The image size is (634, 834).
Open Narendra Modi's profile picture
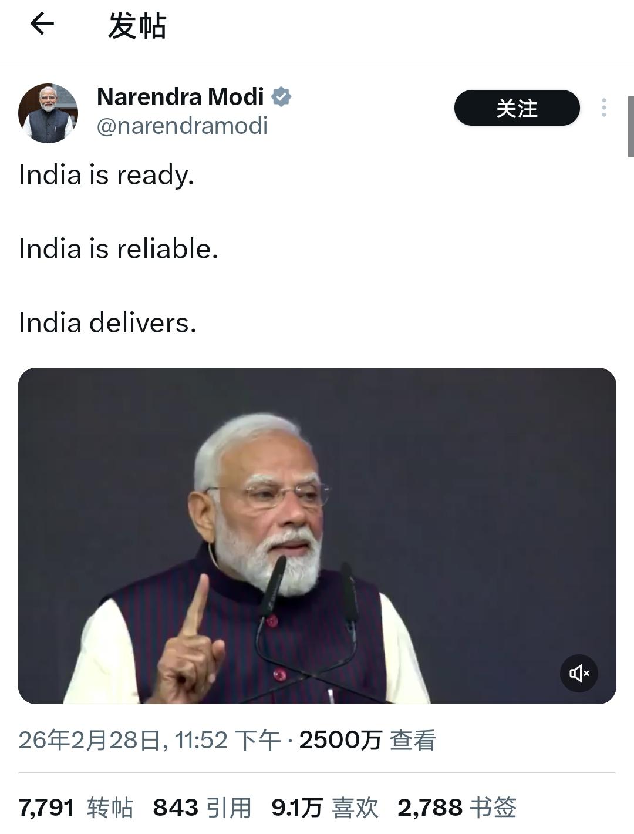pos(48,113)
